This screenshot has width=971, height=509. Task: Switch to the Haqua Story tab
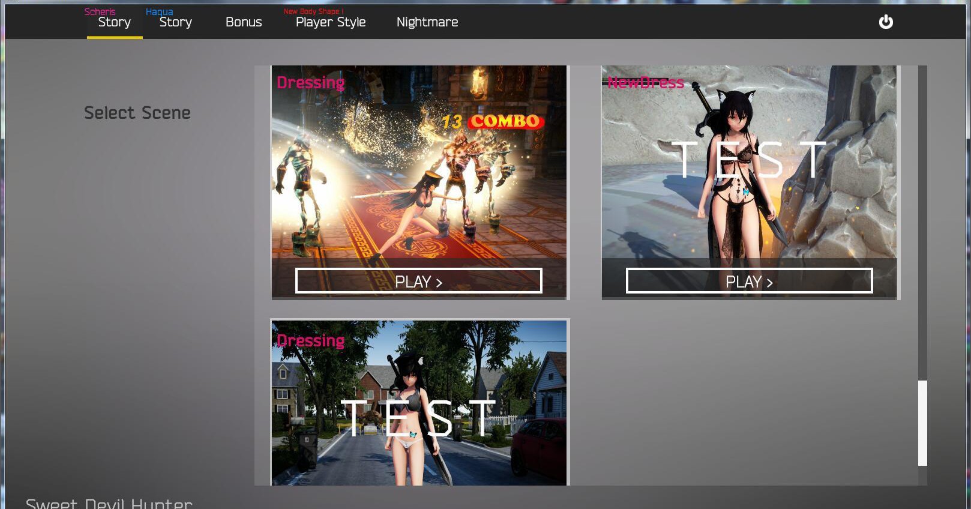[175, 22]
